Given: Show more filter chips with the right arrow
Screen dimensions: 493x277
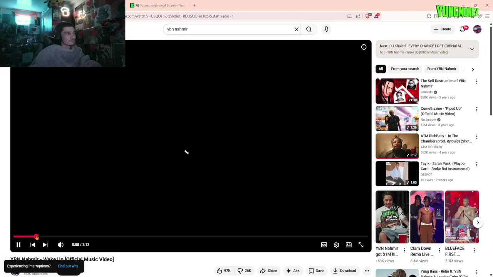Looking at the screenshot, I should click(473, 69).
